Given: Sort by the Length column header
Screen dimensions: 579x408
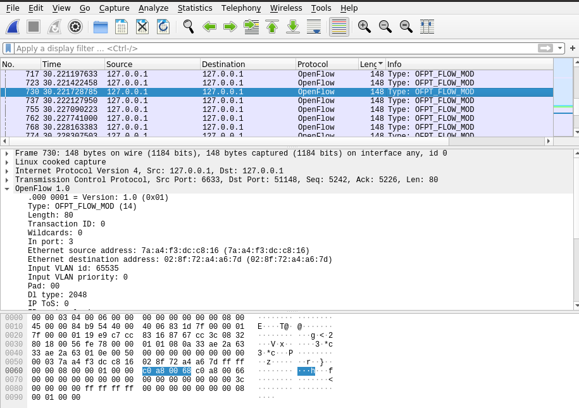Looking at the screenshot, I should tap(372, 65).
